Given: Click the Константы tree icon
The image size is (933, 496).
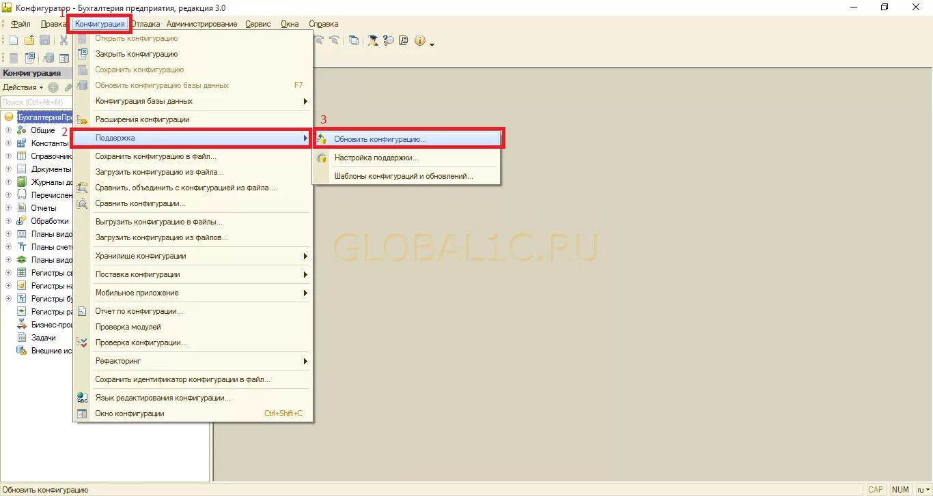Looking at the screenshot, I should tap(22, 143).
